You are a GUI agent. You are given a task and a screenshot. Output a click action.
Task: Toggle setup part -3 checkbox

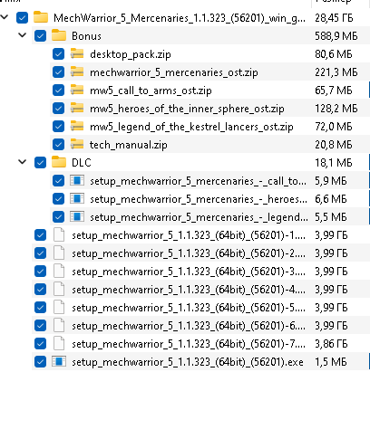[x=40, y=271]
